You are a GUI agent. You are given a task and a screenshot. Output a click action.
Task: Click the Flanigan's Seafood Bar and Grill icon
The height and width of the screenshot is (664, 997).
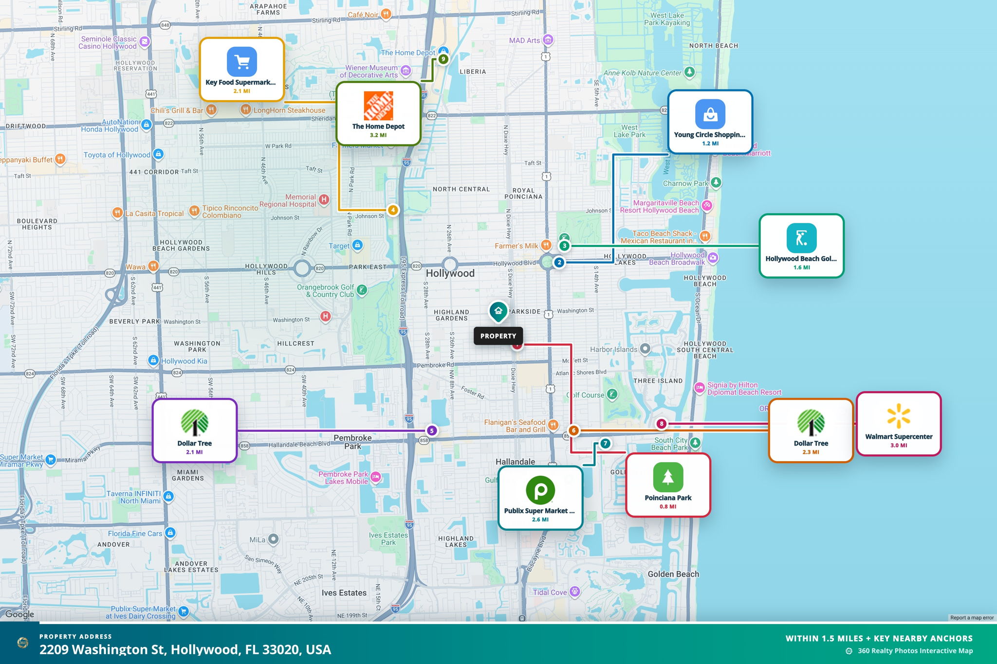coord(553,425)
